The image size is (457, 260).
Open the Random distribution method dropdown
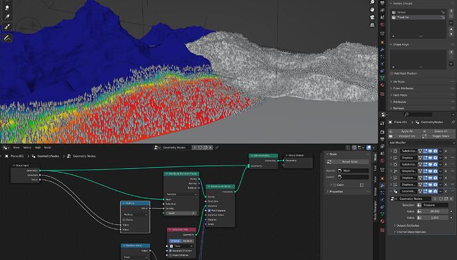(x=181, y=195)
